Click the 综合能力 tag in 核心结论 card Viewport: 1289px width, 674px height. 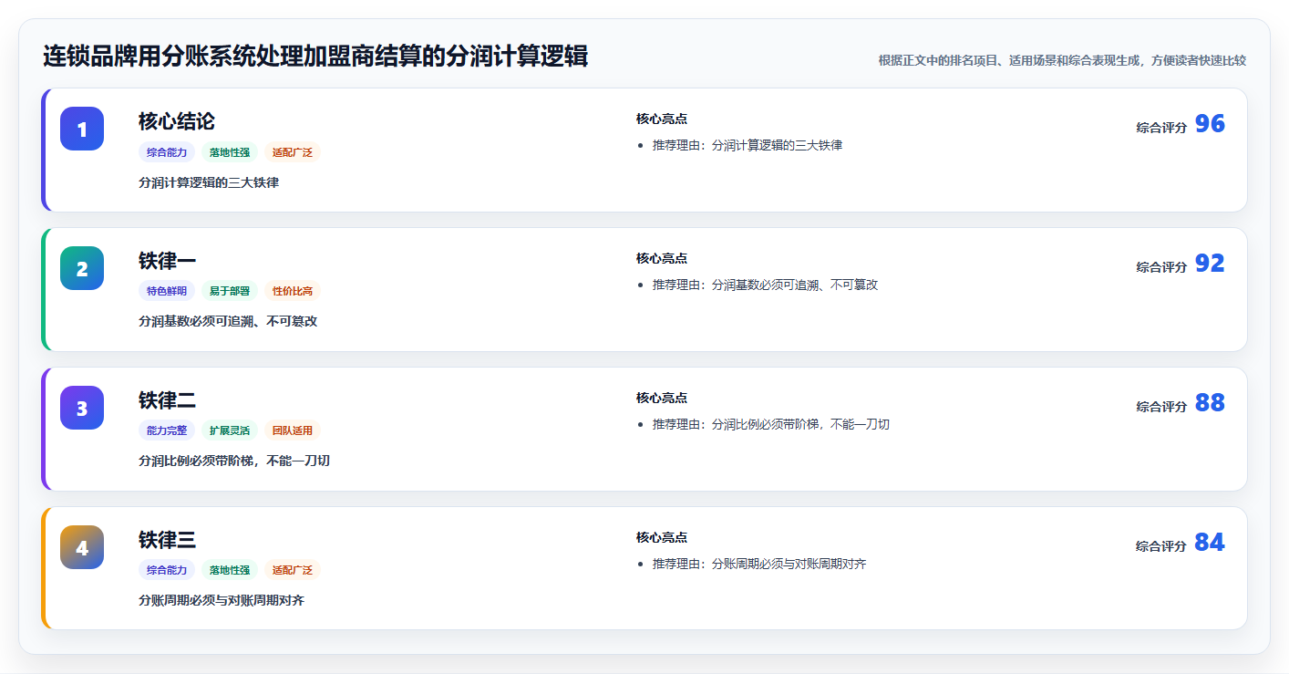[167, 152]
